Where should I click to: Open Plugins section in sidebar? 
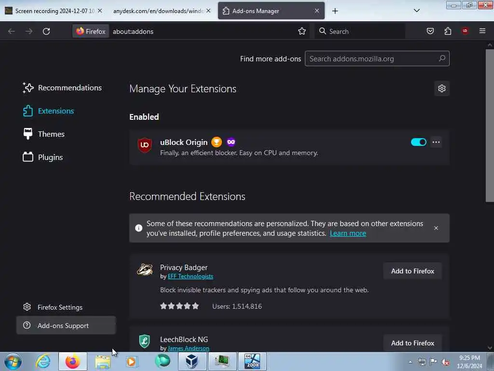click(x=43, y=157)
